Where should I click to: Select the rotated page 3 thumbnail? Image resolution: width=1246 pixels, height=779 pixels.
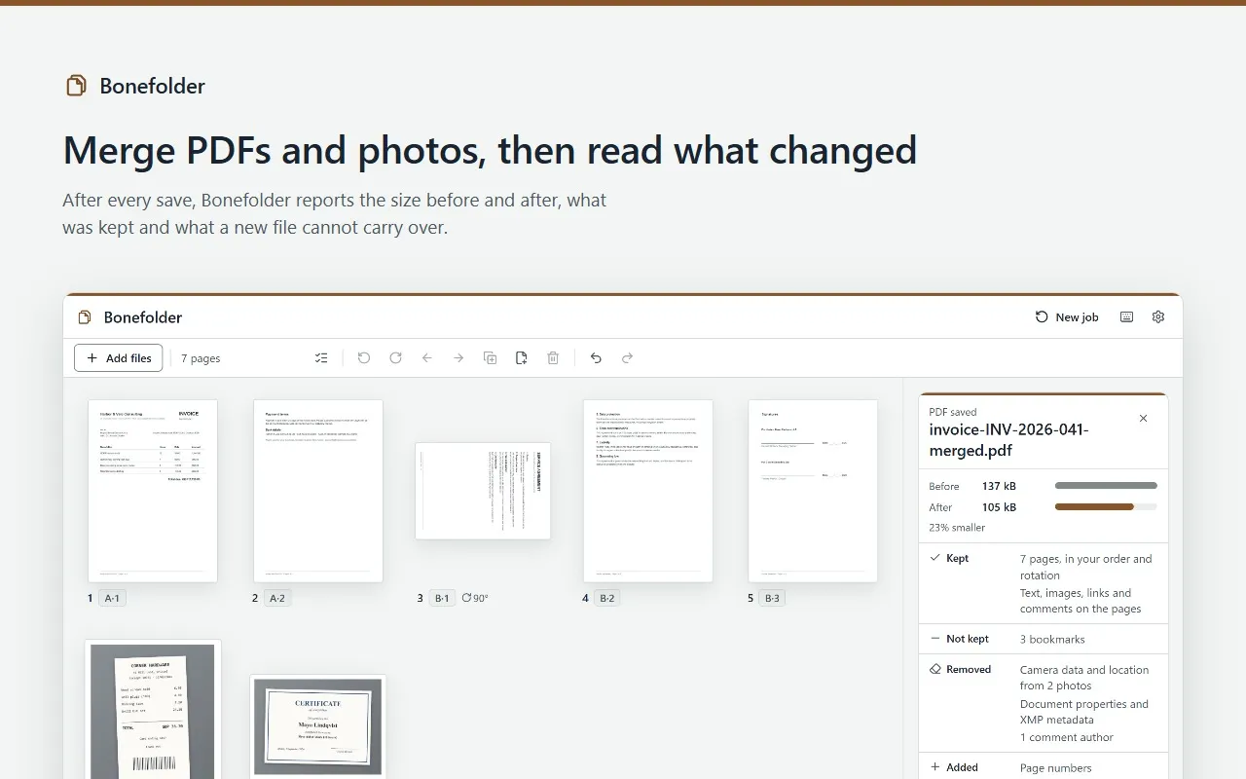pos(483,491)
